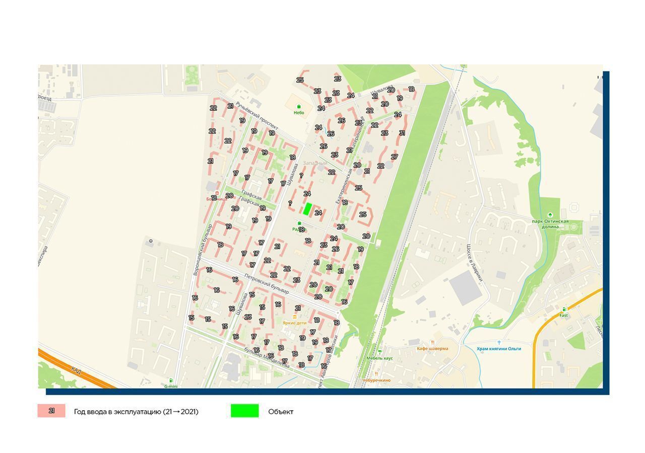
Task: Click the Объект legend label
Action: (281, 412)
